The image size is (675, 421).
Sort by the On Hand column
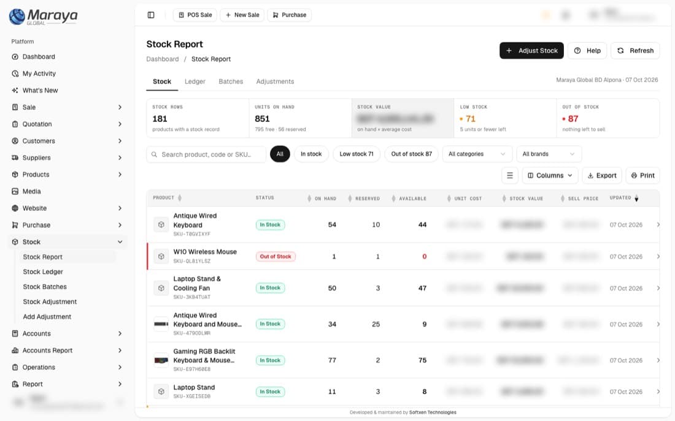click(322, 199)
